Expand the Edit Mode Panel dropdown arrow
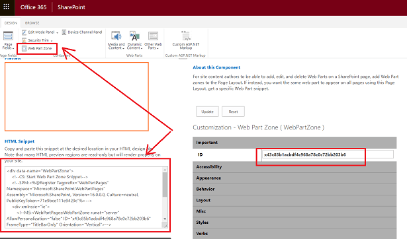 pyautogui.click(x=57, y=32)
